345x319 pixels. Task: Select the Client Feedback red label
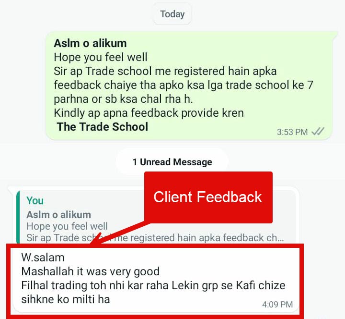tap(208, 197)
